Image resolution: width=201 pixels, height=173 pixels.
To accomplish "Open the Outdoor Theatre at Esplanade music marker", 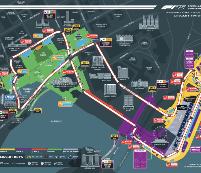I will [65, 104].
